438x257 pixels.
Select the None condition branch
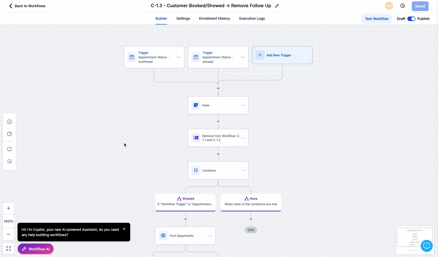[x=251, y=203]
